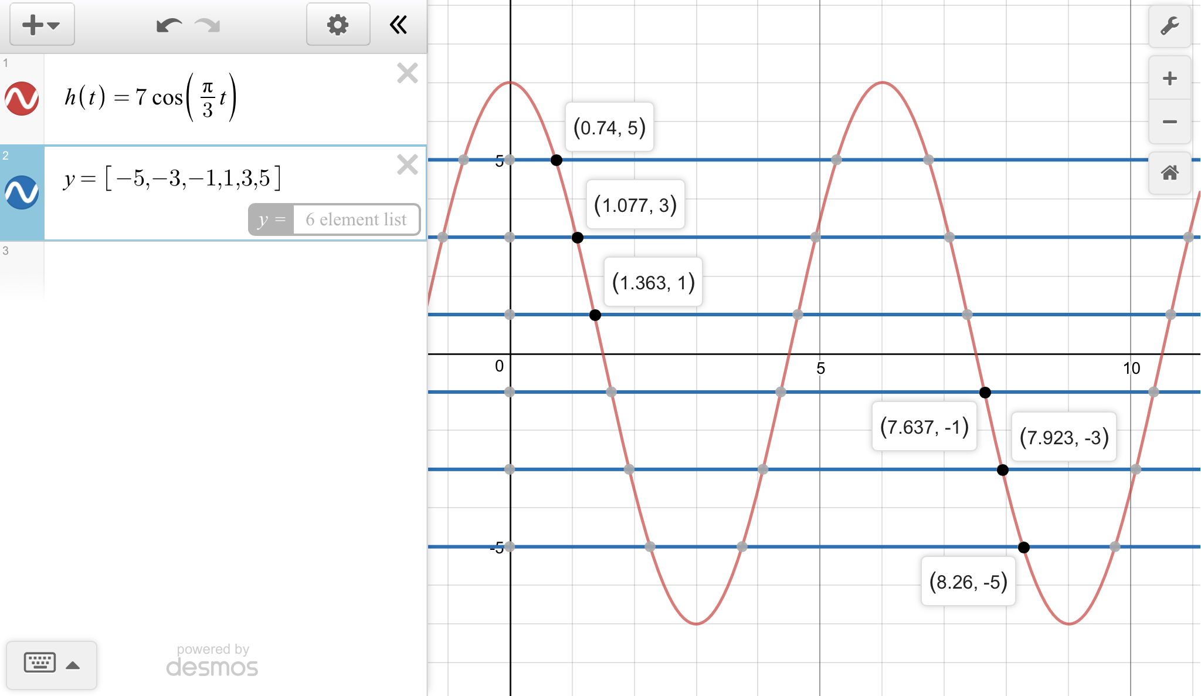Open the Add Item plus menu
This screenshot has width=1201, height=696.
point(42,25)
